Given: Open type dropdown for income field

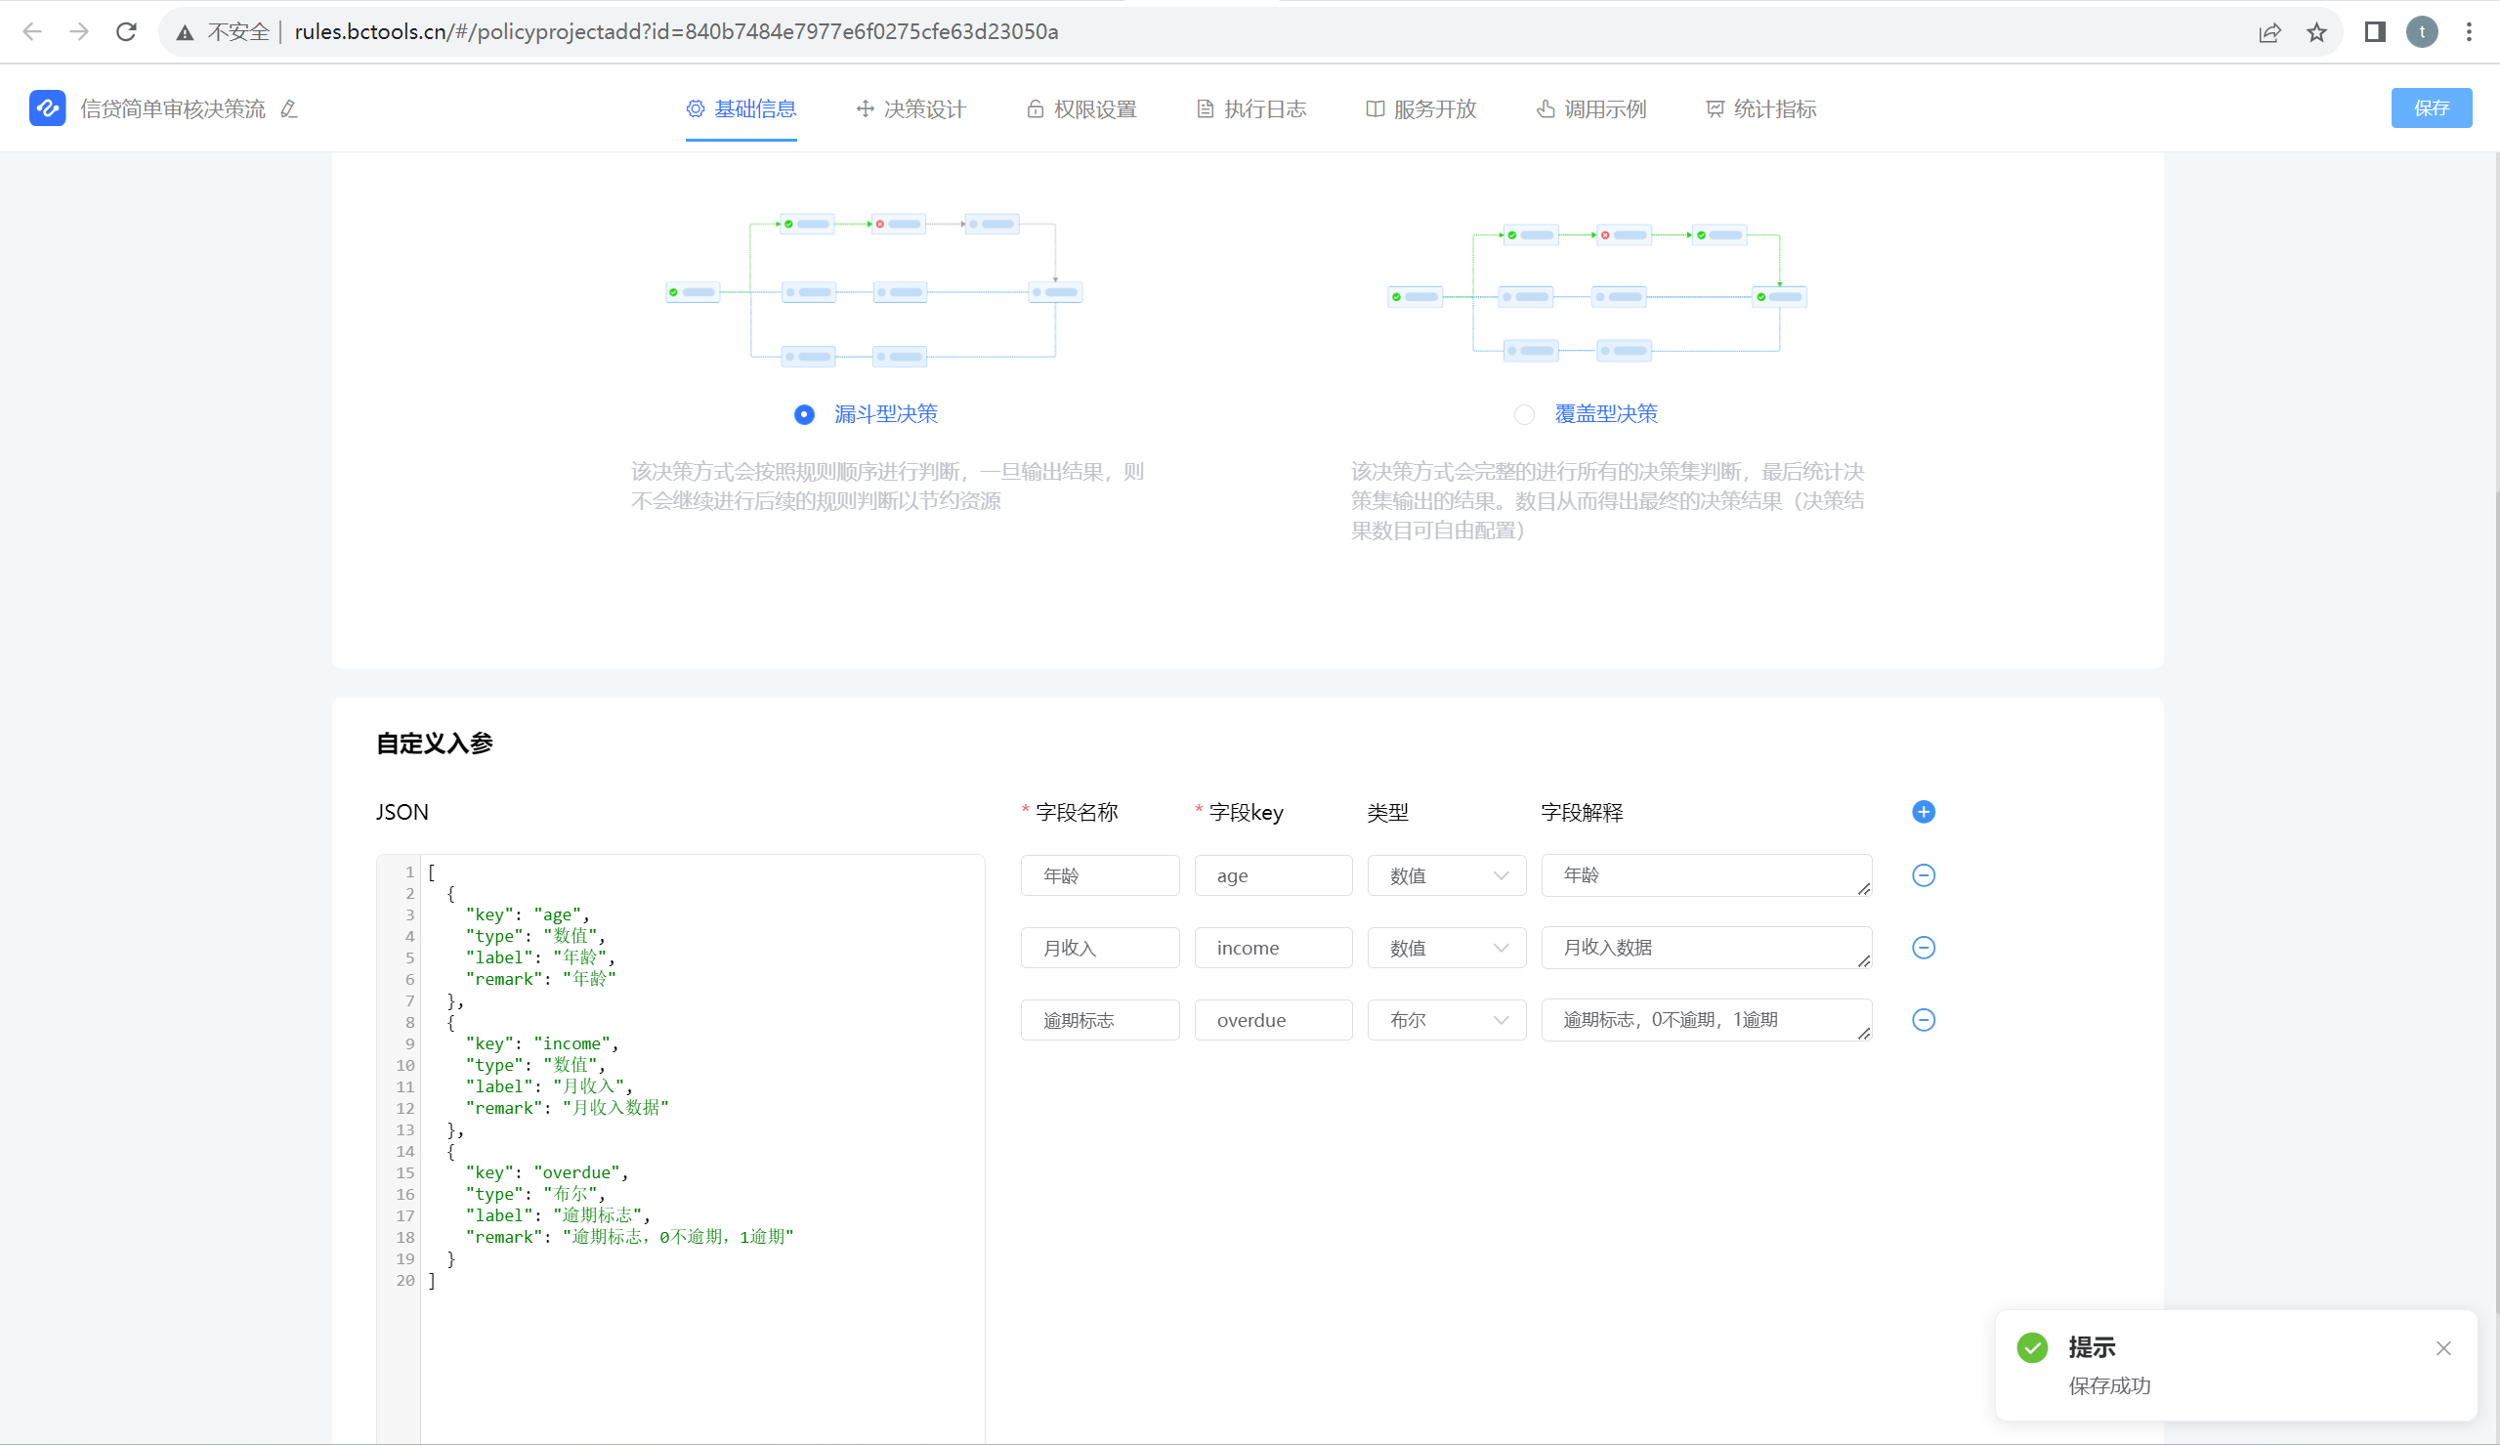Looking at the screenshot, I should tap(1446, 948).
